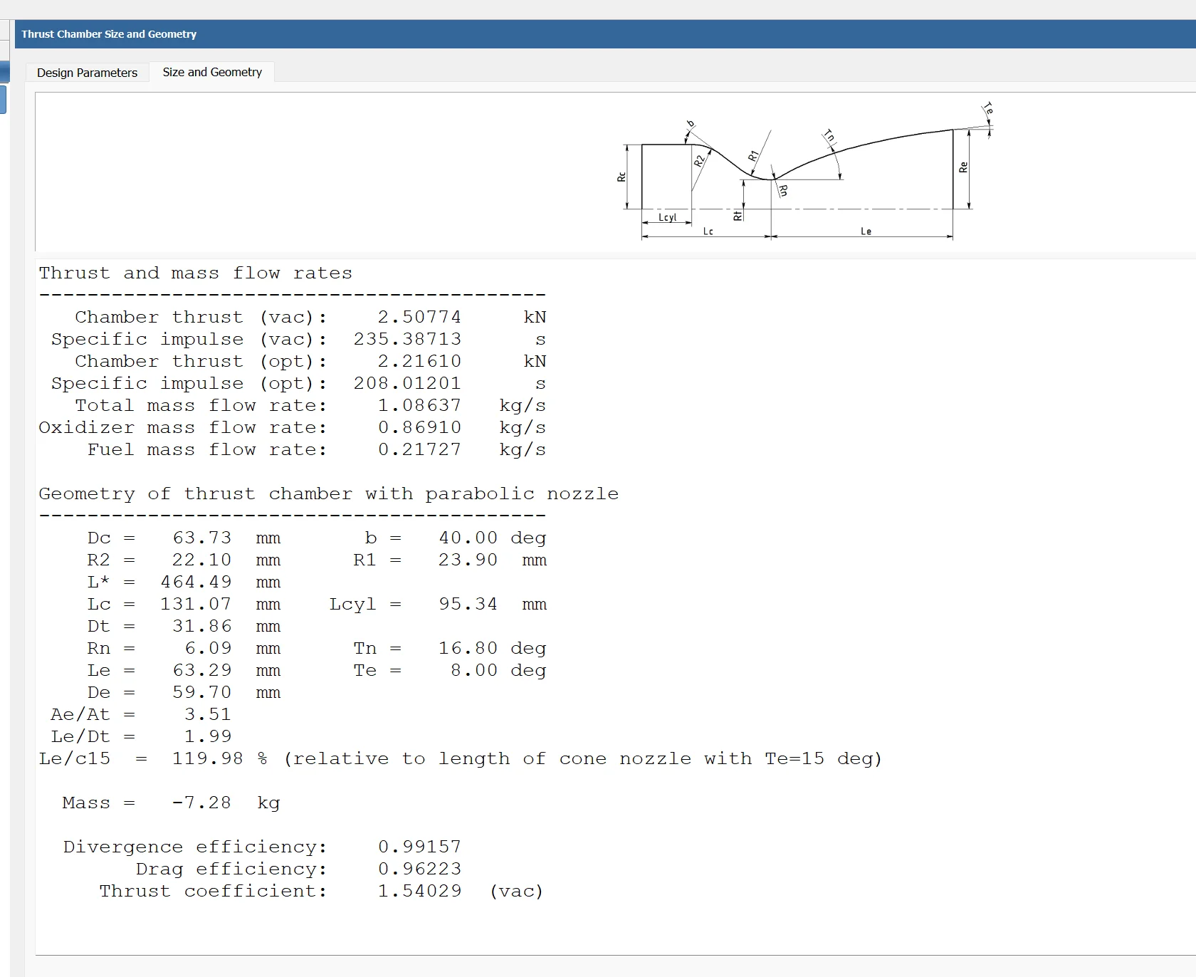Click the Lcyl value 95.34
The height and width of the screenshot is (977, 1196).
pyautogui.click(x=468, y=604)
